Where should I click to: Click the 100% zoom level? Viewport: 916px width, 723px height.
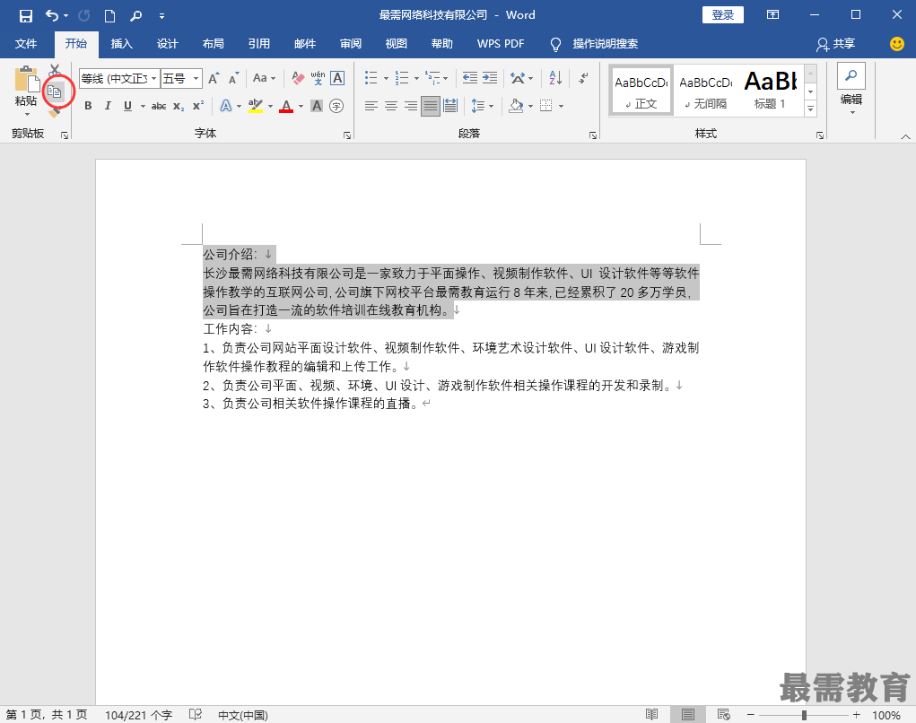(x=886, y=715)
